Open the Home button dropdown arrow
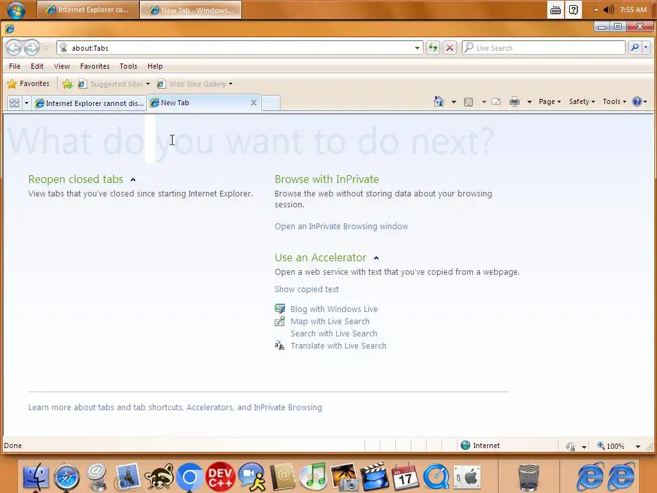This screenshot has width=657, height=493. point(454,102)
